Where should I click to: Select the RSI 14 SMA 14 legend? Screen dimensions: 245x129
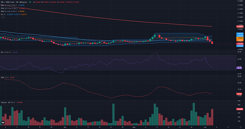(x=9, y=52)
